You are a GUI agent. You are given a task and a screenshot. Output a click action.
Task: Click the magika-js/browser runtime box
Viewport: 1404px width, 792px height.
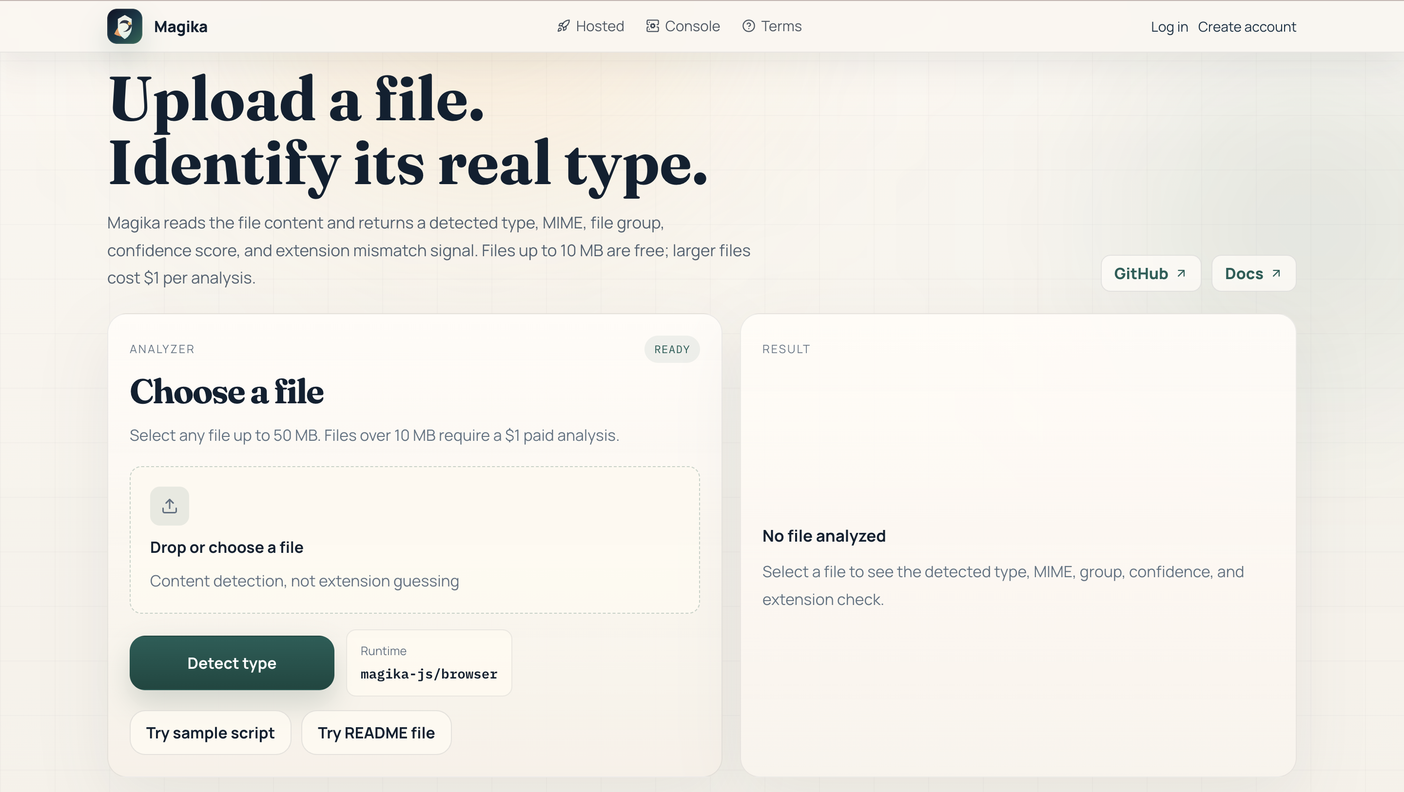coord(429,663)
